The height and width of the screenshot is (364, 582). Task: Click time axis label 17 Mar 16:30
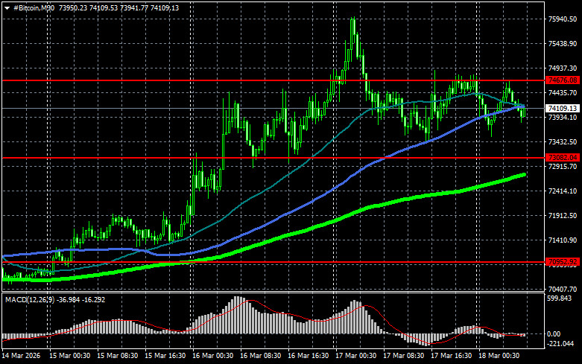tap(452, 356)
